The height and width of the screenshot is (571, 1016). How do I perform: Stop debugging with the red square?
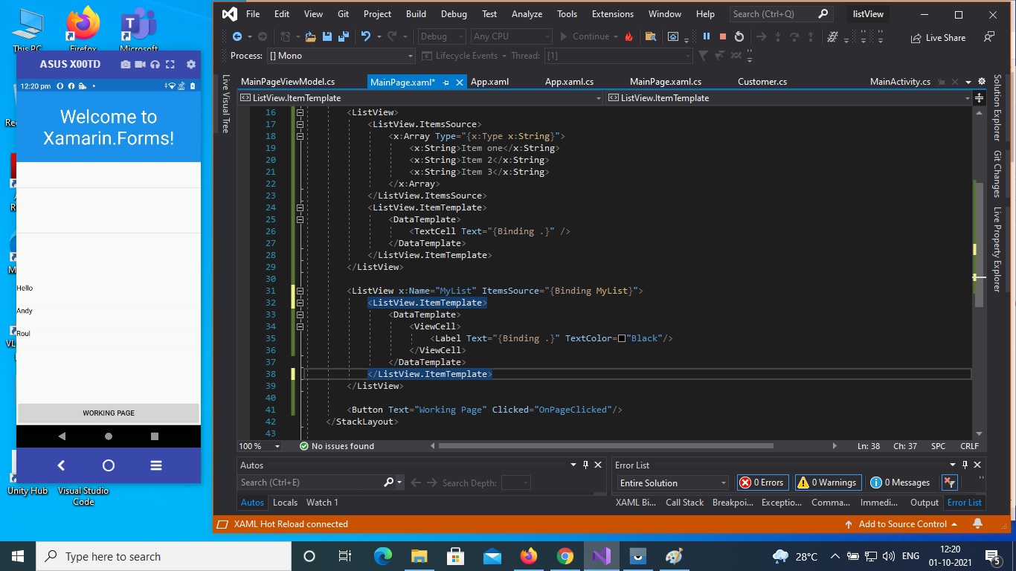(722, 36)
